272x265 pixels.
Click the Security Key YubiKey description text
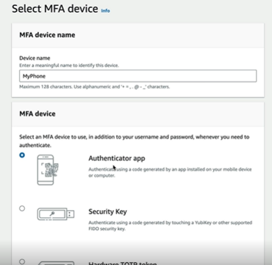click(x=170, y=225)
